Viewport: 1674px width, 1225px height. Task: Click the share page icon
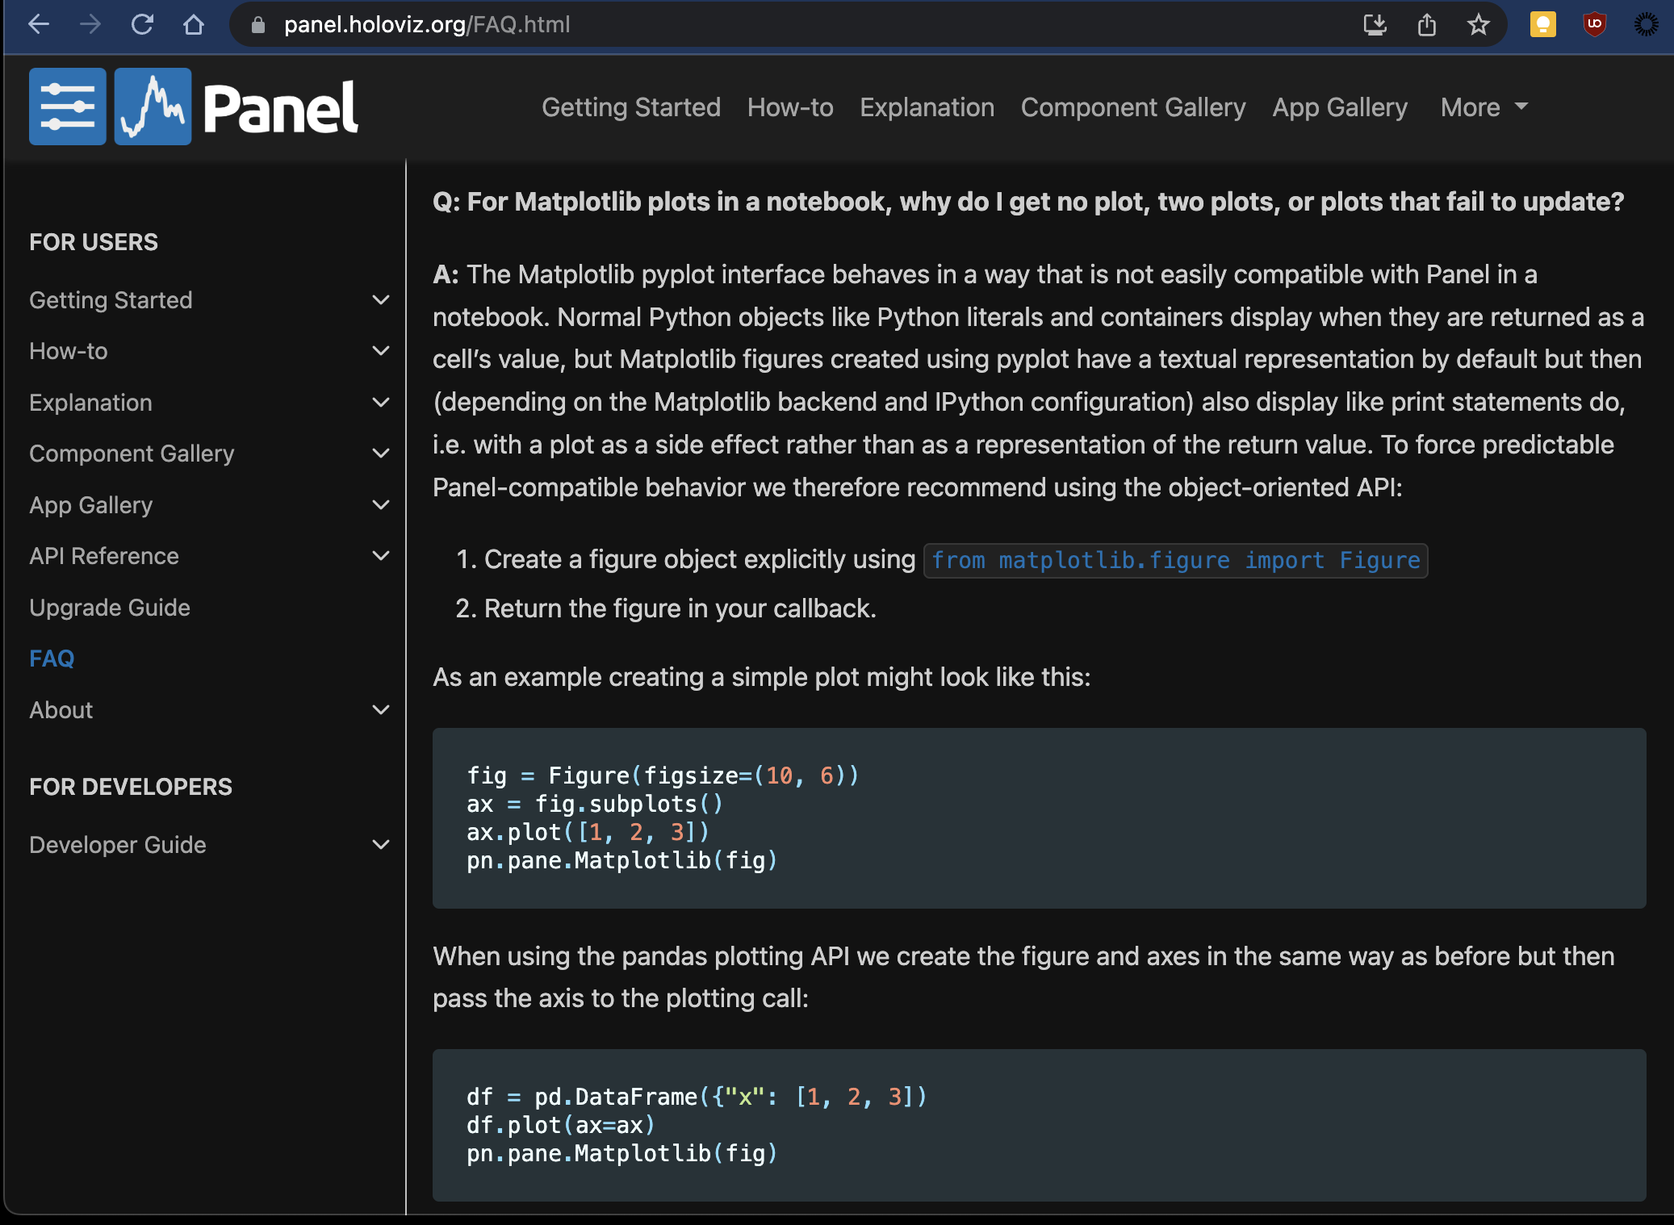point(1427,24)
